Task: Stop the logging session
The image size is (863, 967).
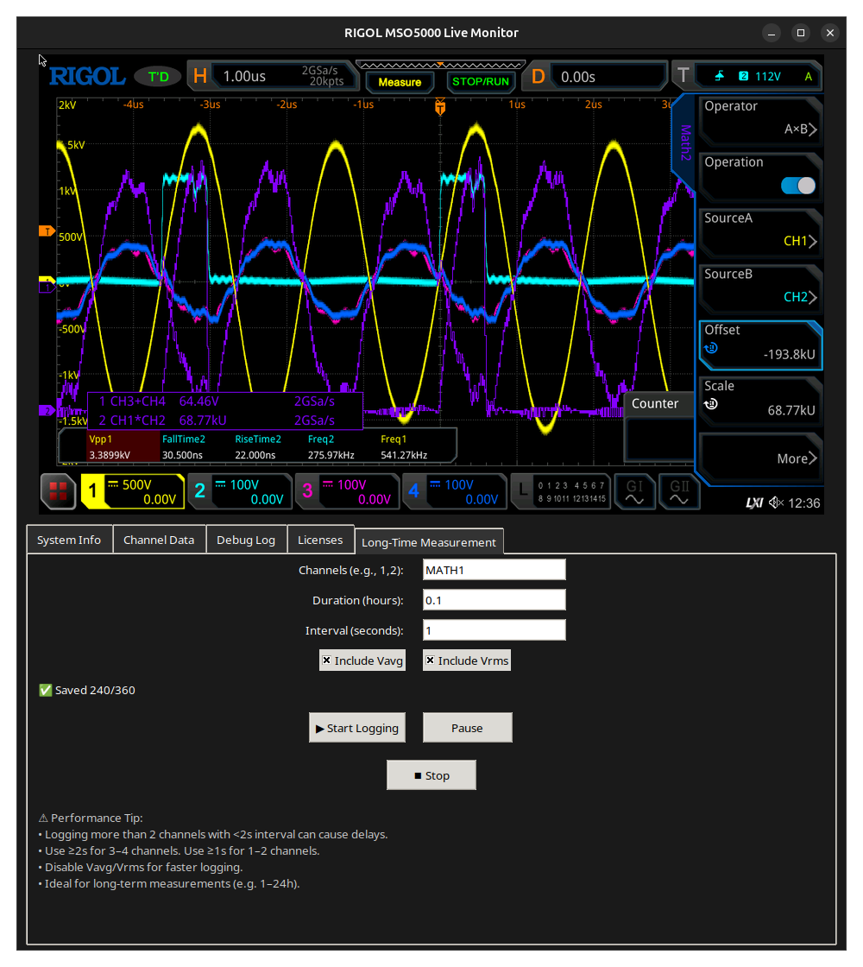Action: tap(431, 775)
